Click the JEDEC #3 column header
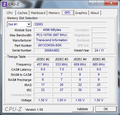 (x=62, y=59)
